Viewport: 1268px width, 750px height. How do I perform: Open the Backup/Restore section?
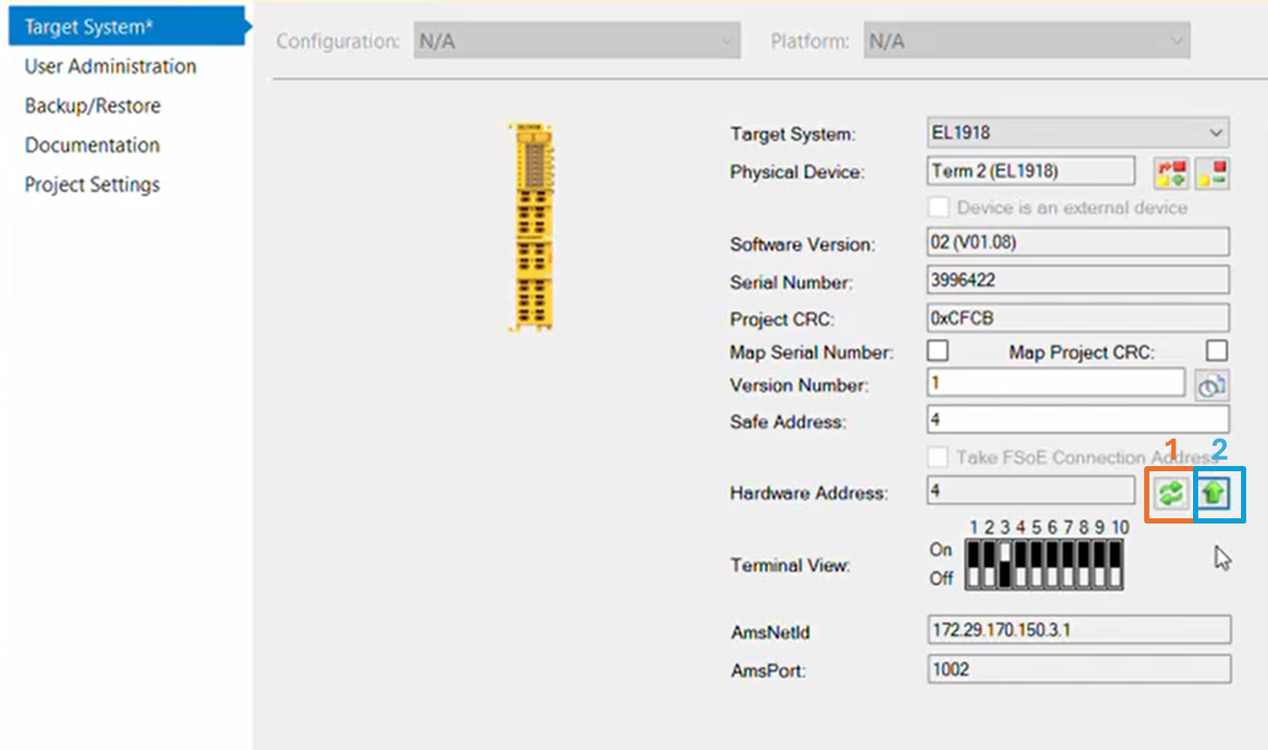point(92,105)
